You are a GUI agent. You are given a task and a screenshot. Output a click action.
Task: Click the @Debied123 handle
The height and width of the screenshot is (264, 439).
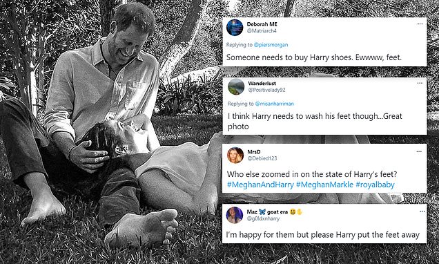(262, 158)
